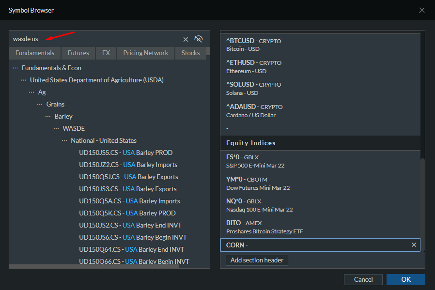Select UD150Q66.CS USA Barley Begin INVT
This screenshot has width=435, height=290.
click(134, 261)
